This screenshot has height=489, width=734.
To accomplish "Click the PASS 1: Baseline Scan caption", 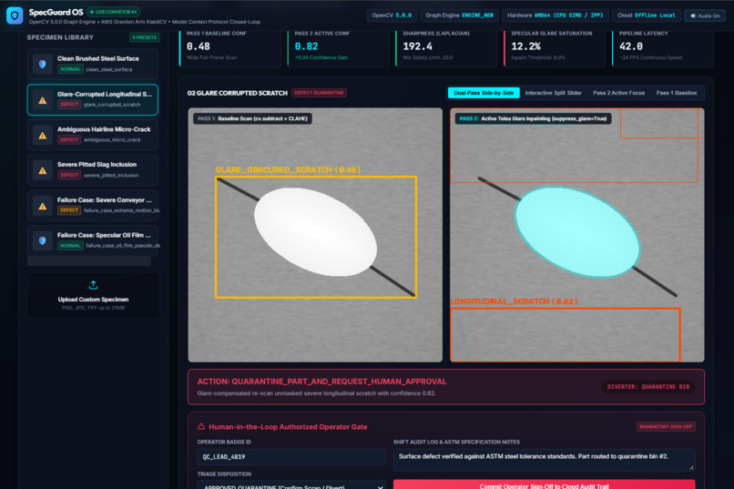I will [x=252, y=119].
